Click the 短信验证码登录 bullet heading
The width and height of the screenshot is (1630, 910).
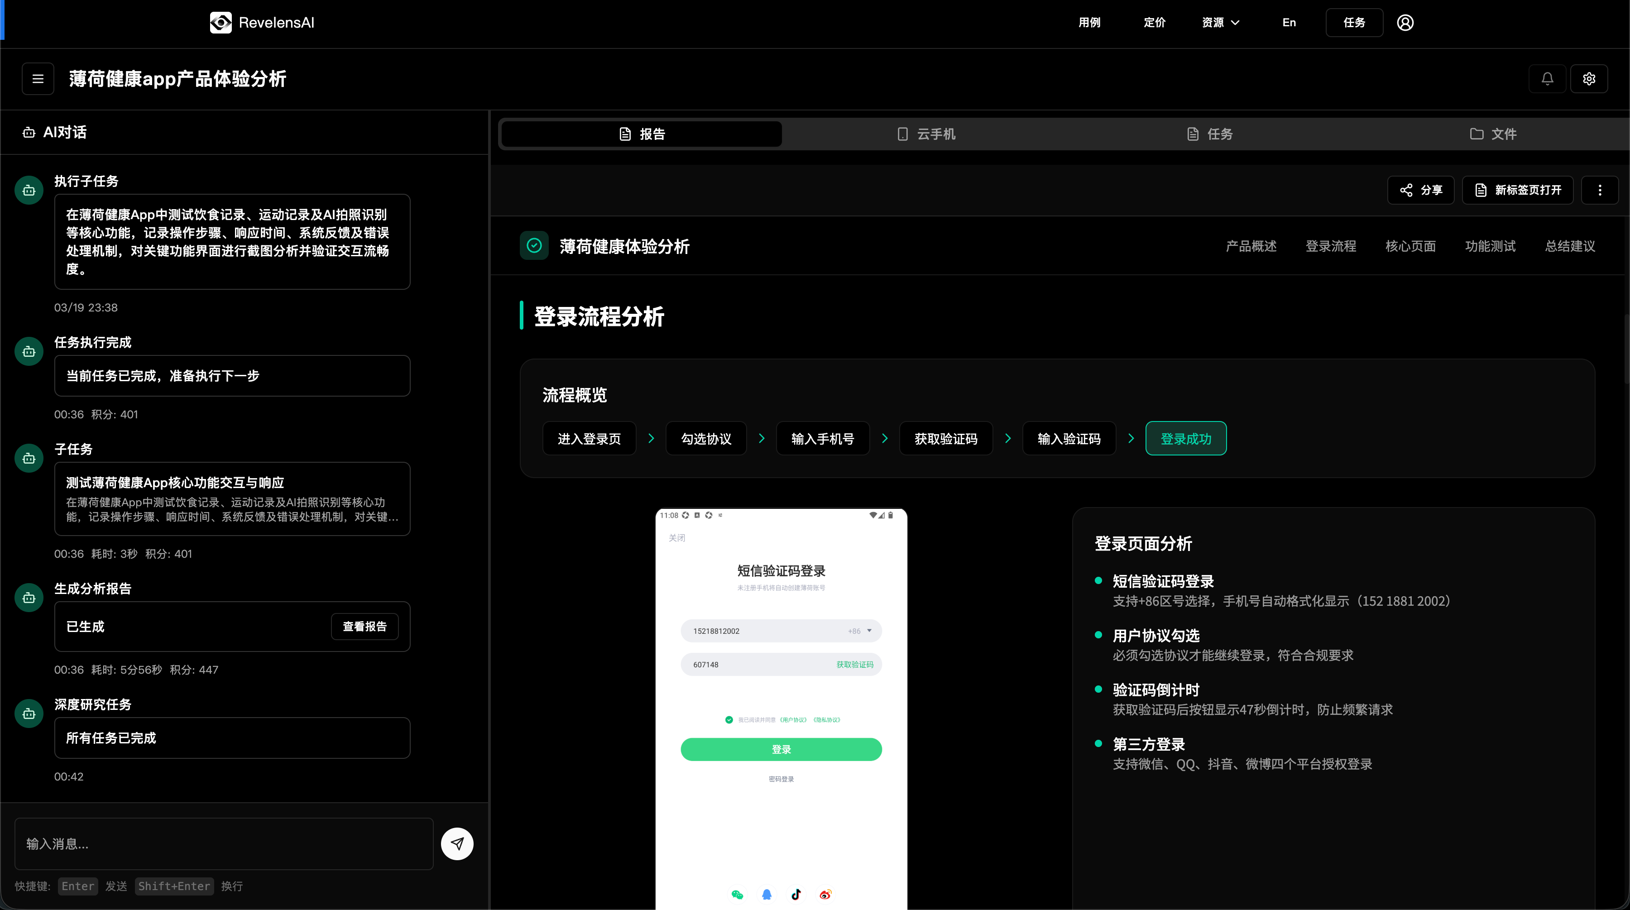1163,581
